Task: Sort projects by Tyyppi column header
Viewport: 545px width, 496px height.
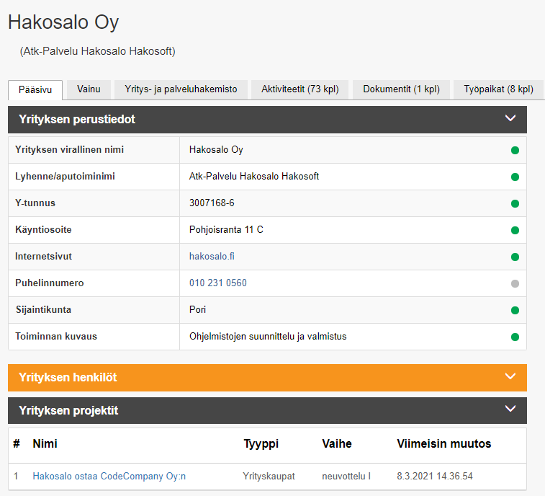Action: 261,444
